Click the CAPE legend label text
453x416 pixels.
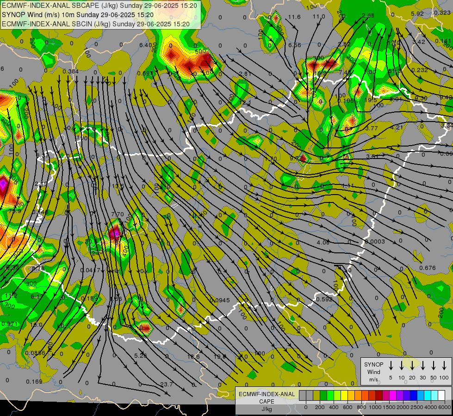[x=267, y=402]
